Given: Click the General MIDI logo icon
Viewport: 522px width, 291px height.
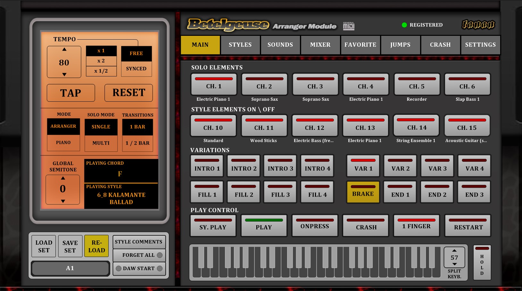Looking at the screenshot, I should coord(349,26).
